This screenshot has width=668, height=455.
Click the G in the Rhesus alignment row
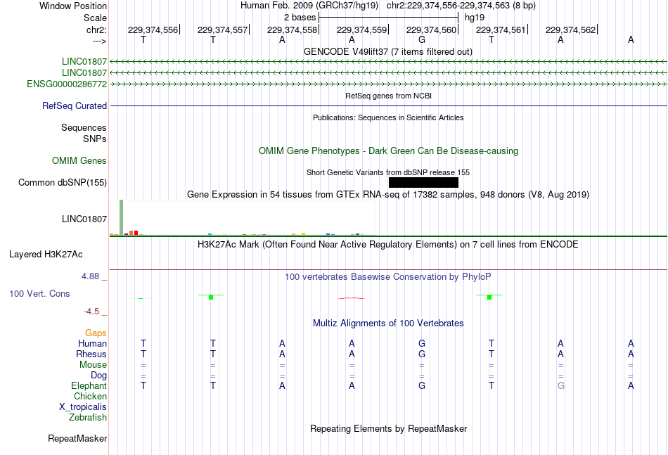[422, 354]
